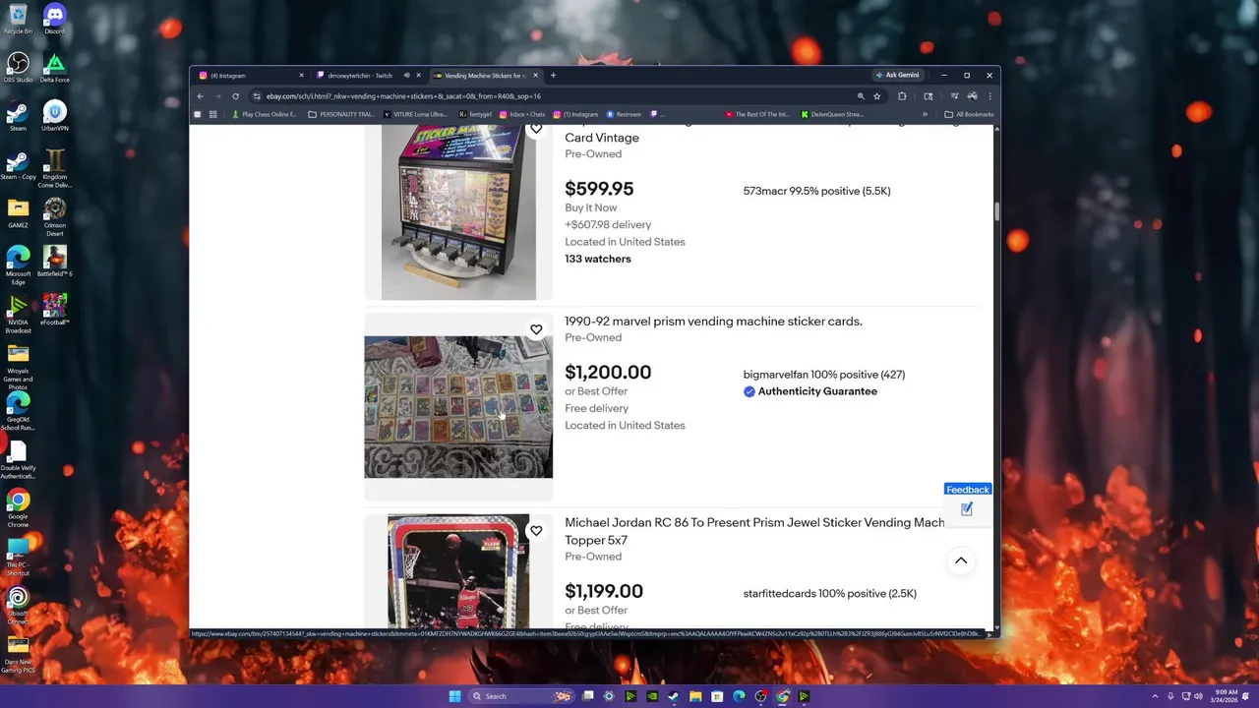Launch Microsoft Edge desktop shortcut
Screen dimensions: 1259x708
(x=18, y=265)
